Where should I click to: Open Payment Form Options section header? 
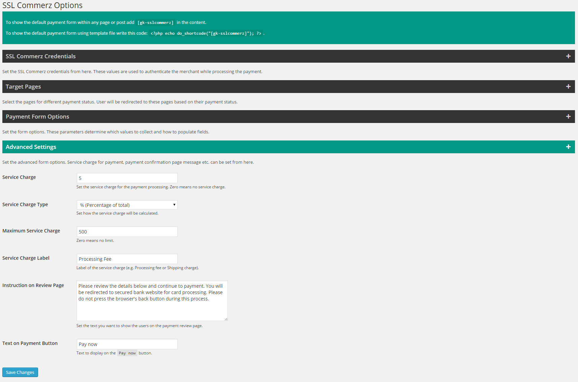point(288,117)
